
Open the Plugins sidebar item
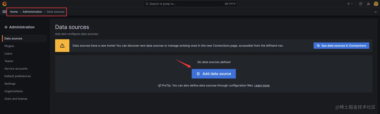tap(9, 46)
